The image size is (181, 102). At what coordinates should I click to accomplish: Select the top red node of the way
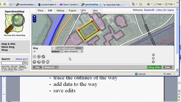click(x=92, y=21)
